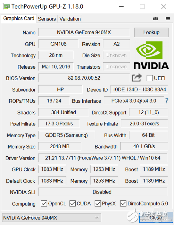Viewport: 174px width, 225px height.
Task: Take a screenshot with the camera icon
Action: 155,19
